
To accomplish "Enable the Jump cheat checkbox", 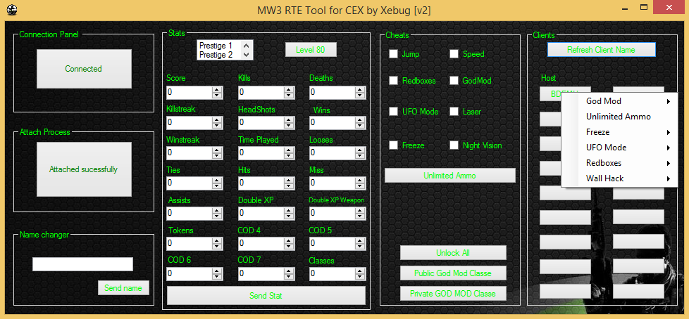I will 393,54.
